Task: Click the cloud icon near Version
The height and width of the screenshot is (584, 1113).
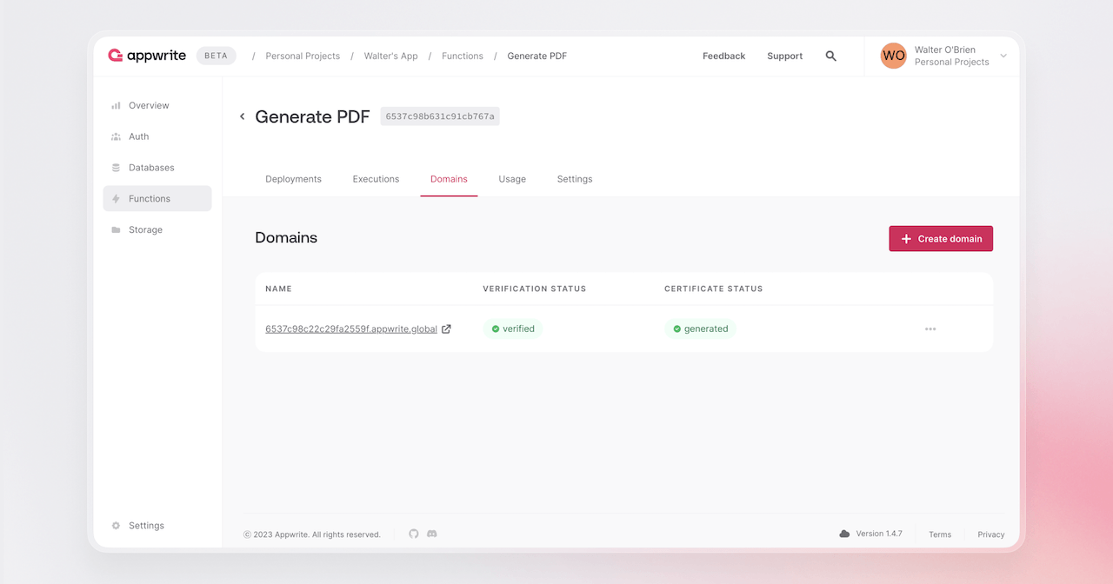Action: (844, 534)
